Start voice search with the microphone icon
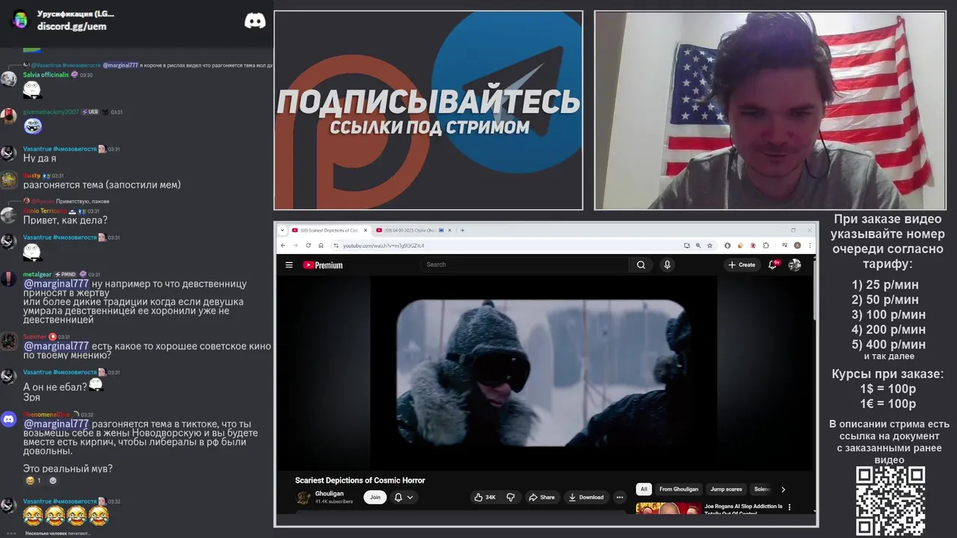 pos(667,265)
